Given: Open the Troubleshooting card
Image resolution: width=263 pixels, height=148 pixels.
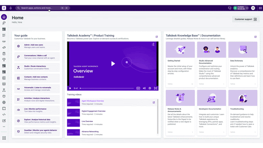Looking at the screenshot, I should 243,112.
